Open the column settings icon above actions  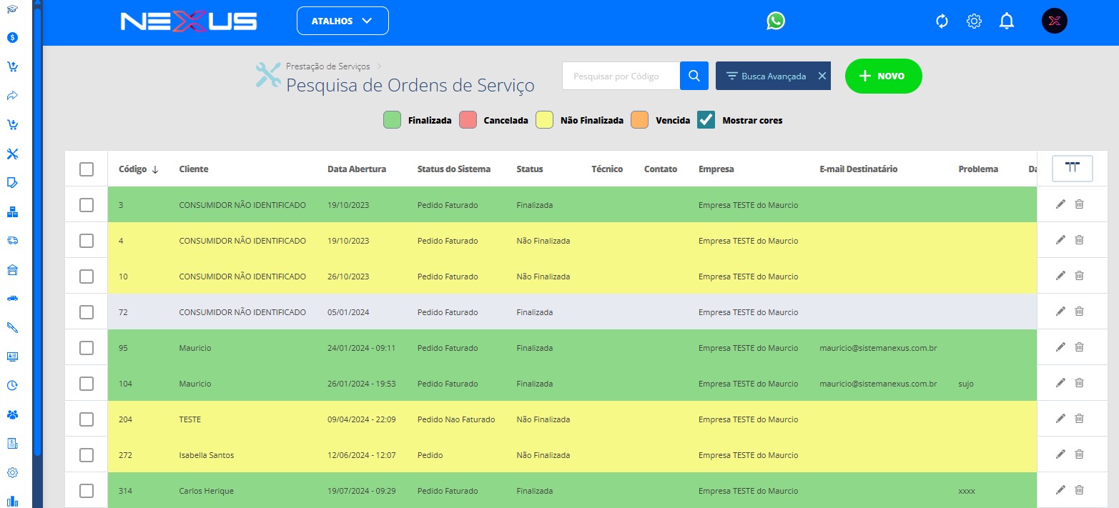coord(1072,168)
